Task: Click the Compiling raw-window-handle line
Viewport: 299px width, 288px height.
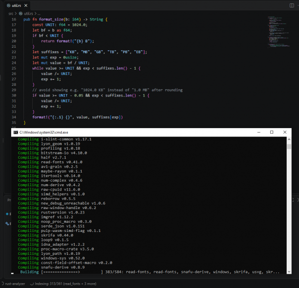Action: coord(57,208)
